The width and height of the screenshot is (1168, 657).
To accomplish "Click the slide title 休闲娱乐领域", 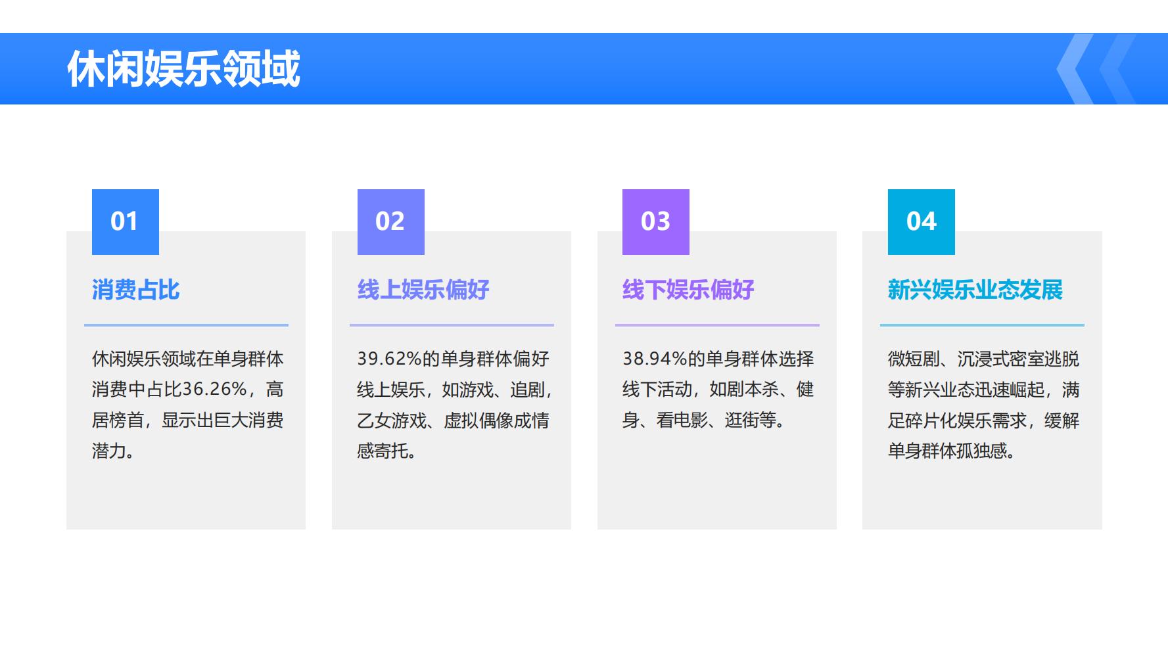I will [183, 68].
